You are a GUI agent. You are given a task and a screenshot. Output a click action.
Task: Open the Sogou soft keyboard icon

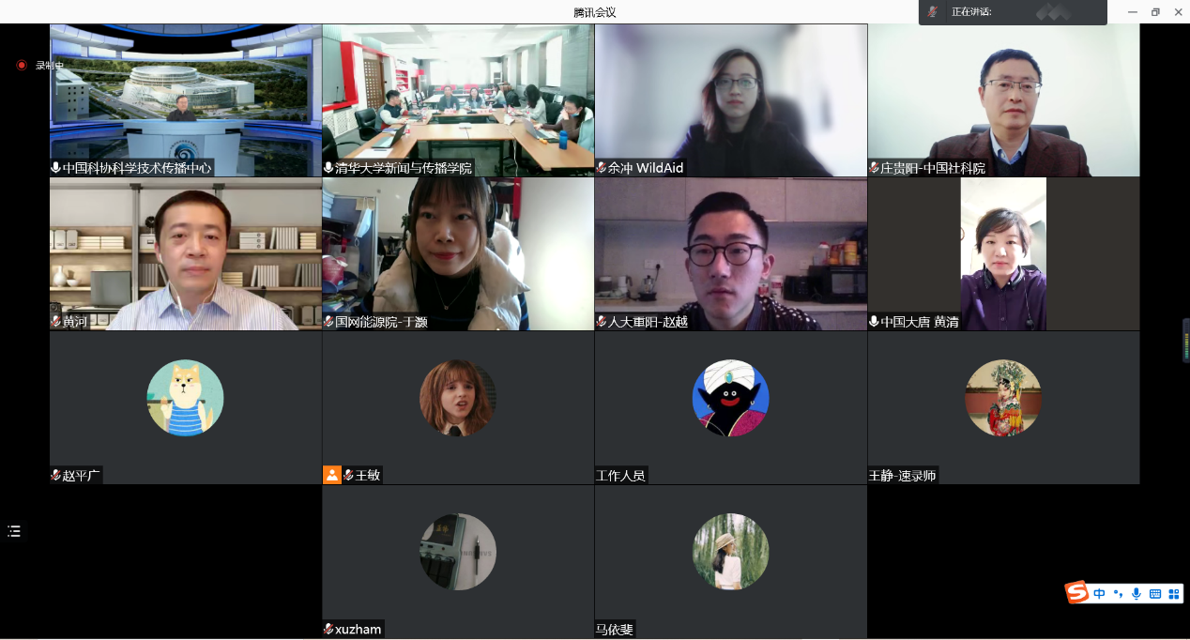(x=1155, y=593)
